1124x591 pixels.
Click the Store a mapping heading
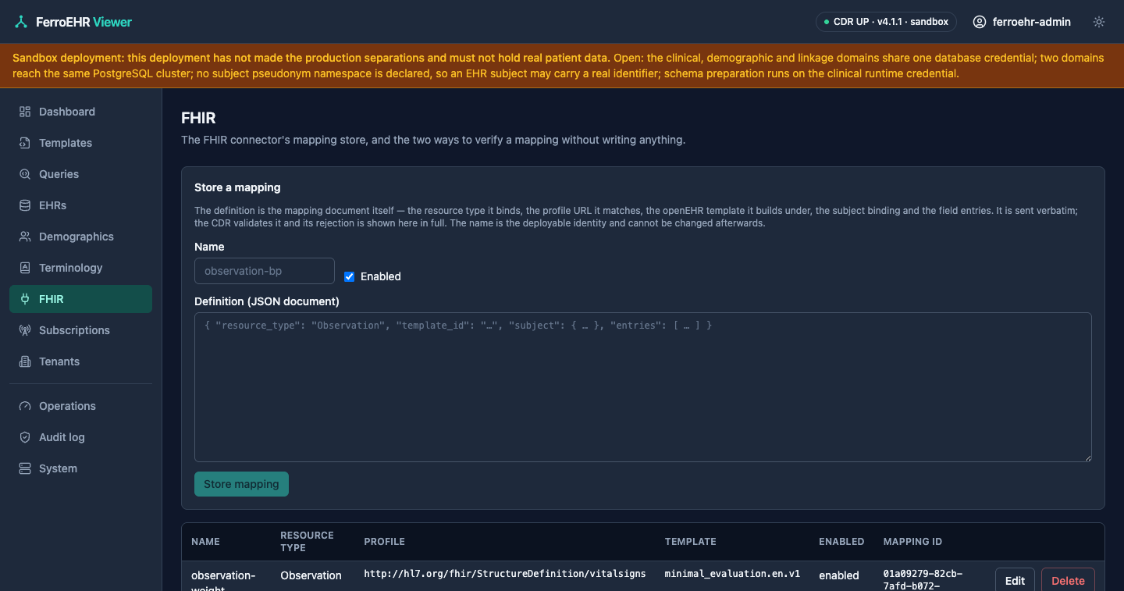(x=237, y=187)
